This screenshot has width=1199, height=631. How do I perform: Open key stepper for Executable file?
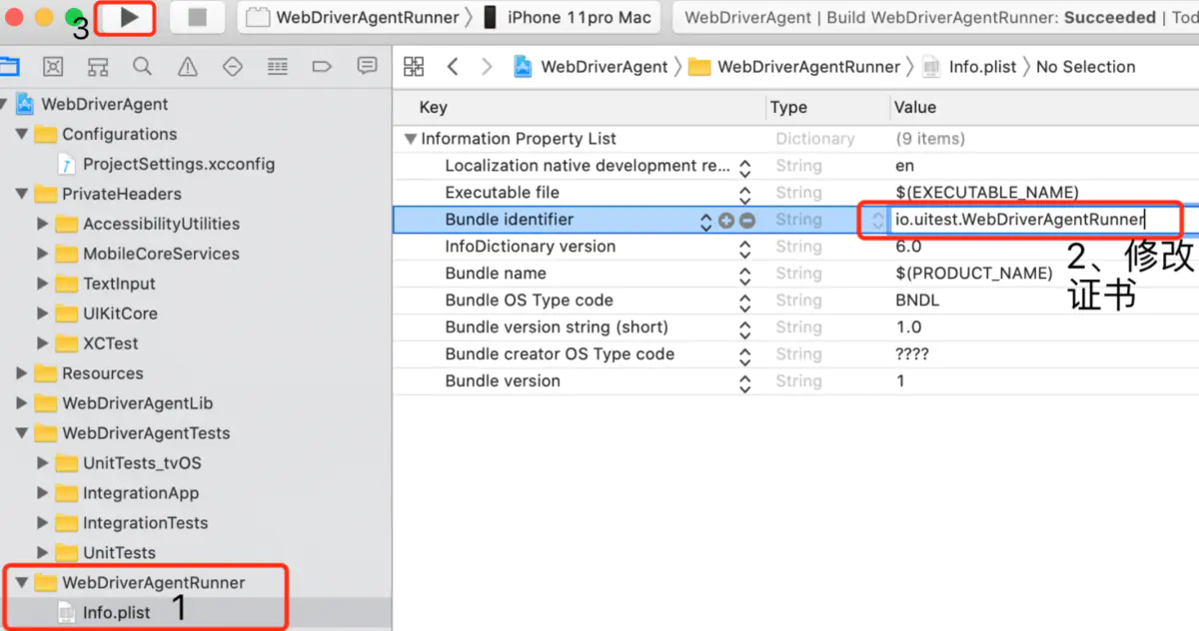(744, 194)
